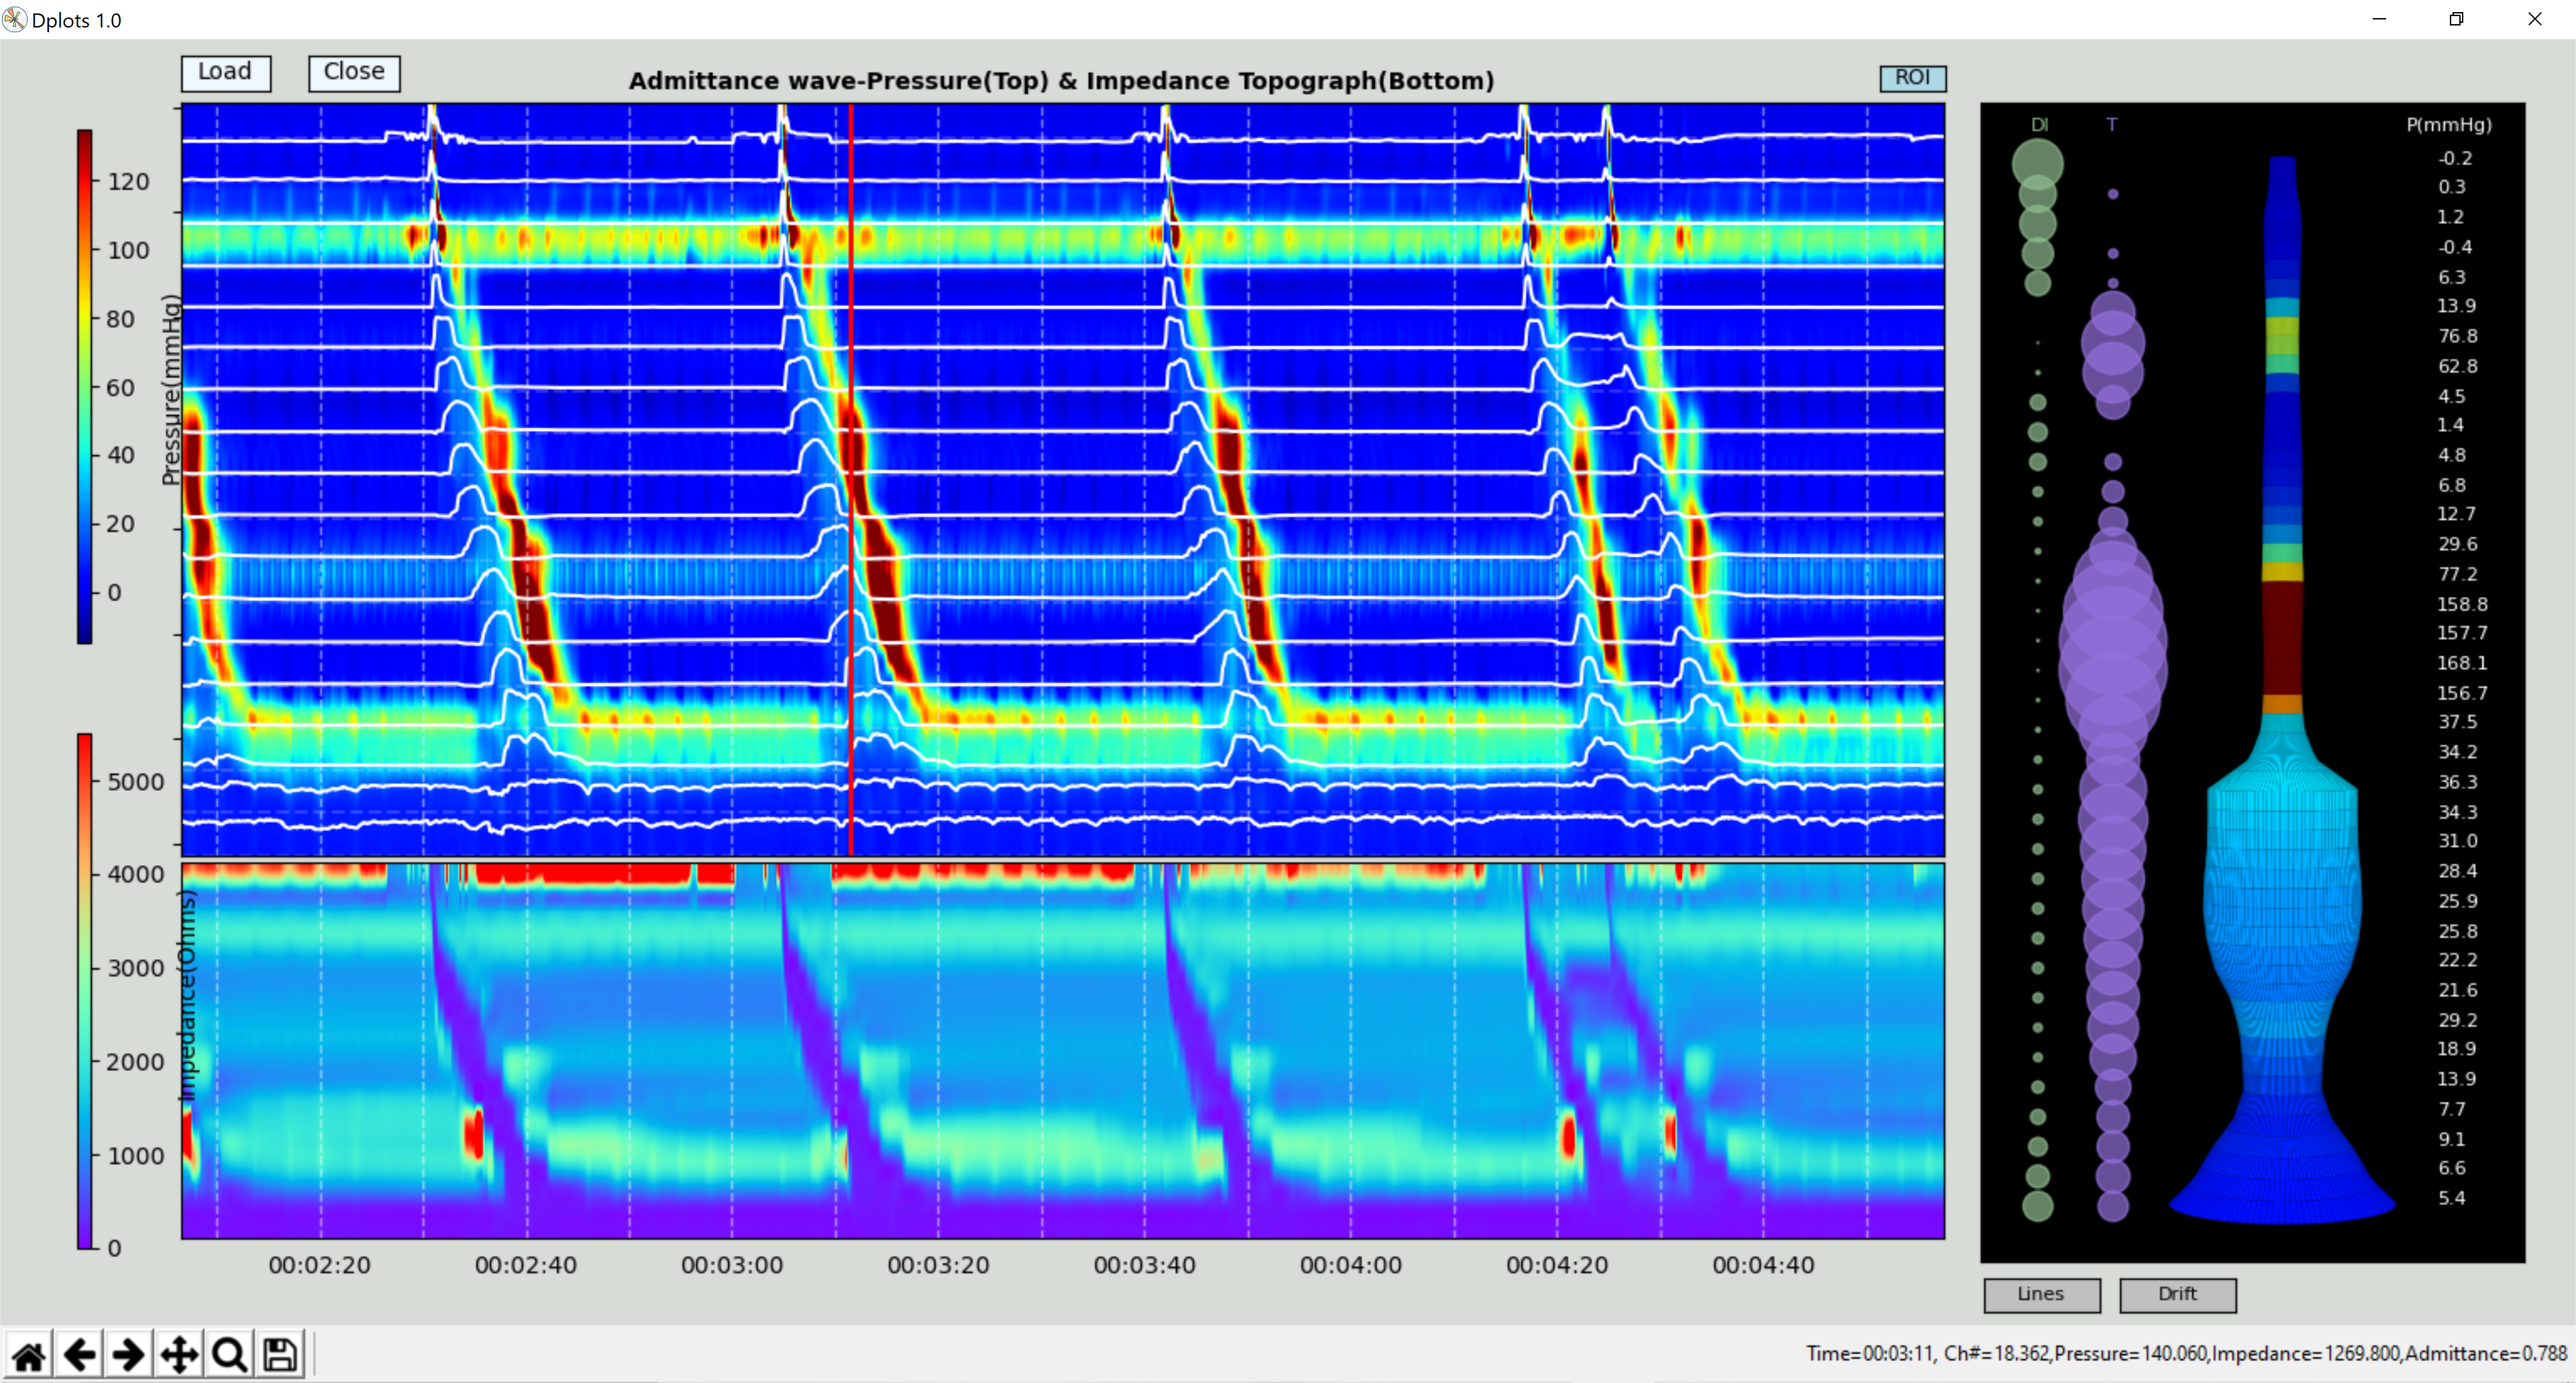Save the figure with floppy icon
The width and height of the screenshot is (2576, 1383).
pos(279,1355)
